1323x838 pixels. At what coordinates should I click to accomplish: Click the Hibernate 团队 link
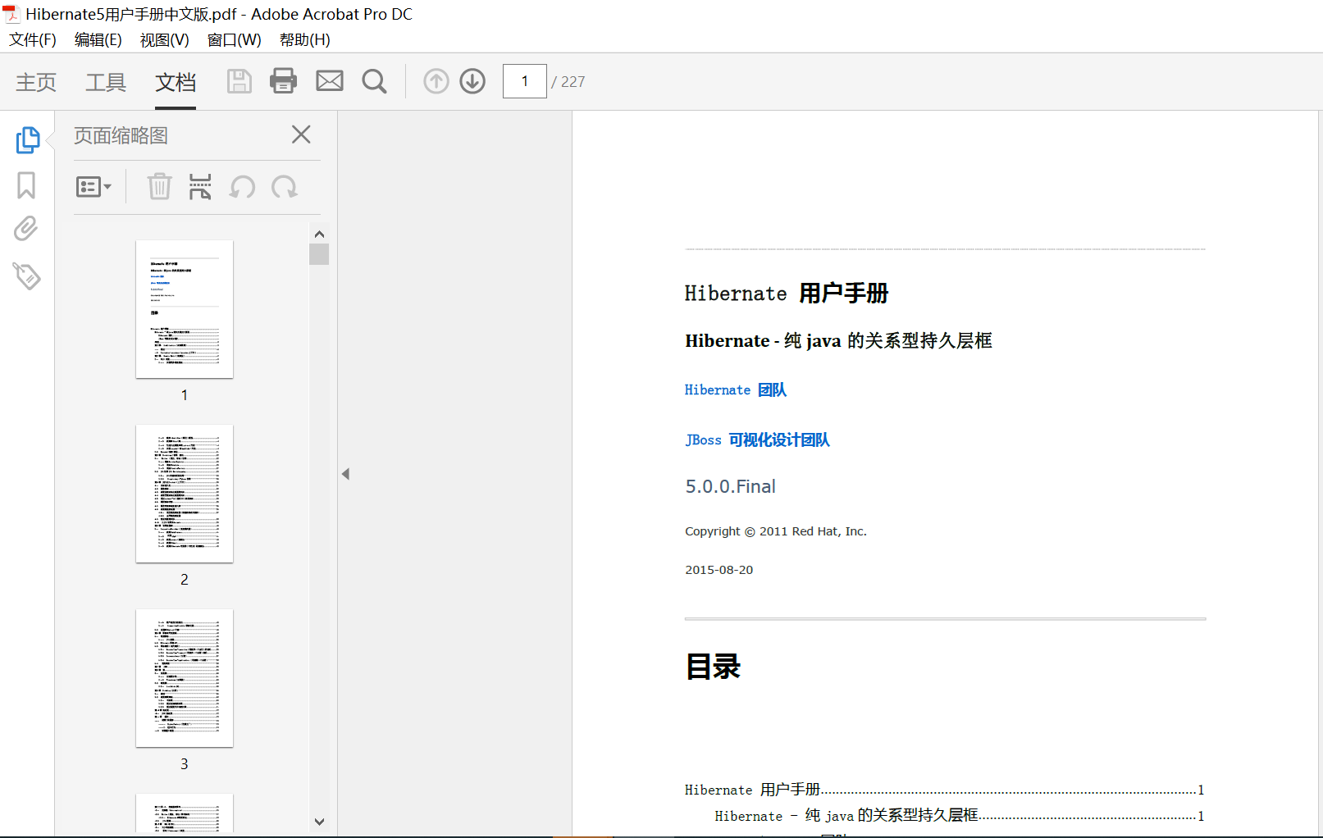(x=735, y=390)
